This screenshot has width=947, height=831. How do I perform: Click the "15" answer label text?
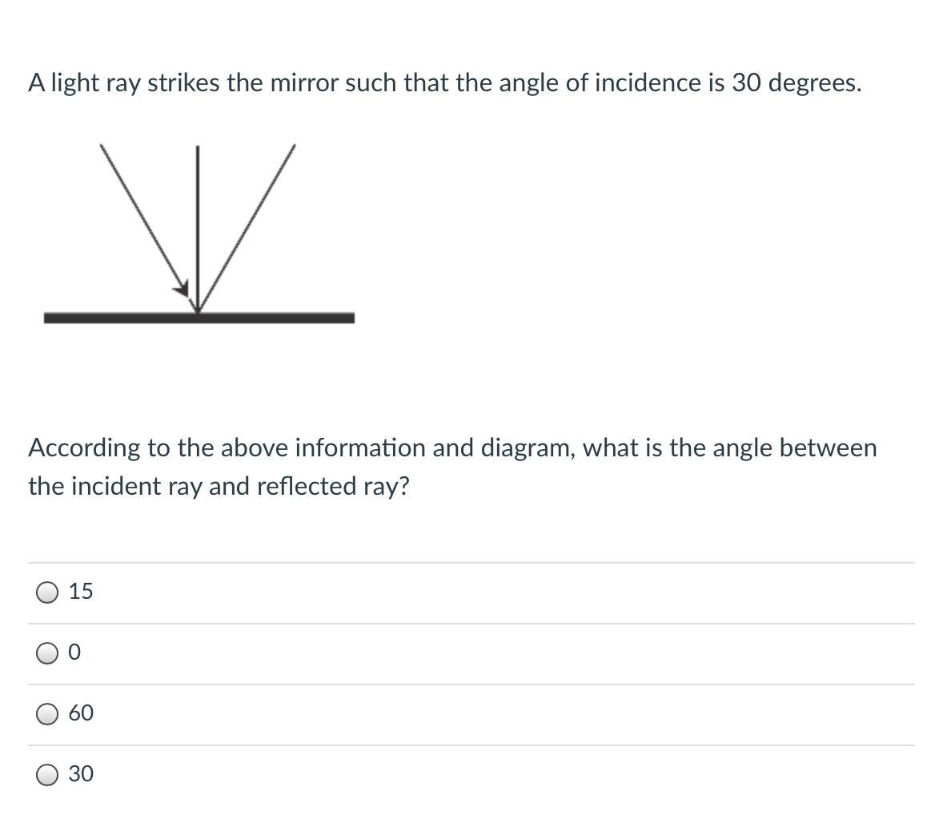[81, 592]
